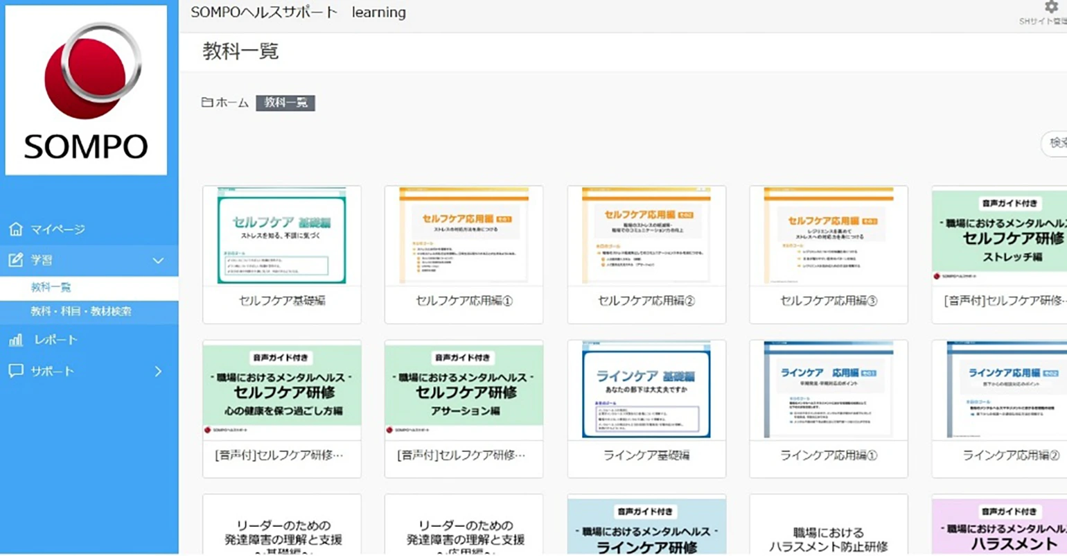Screen dimensions: 1067x556
Task: Open the gear settings icon in the header
Action: [x=1051, y=7]
